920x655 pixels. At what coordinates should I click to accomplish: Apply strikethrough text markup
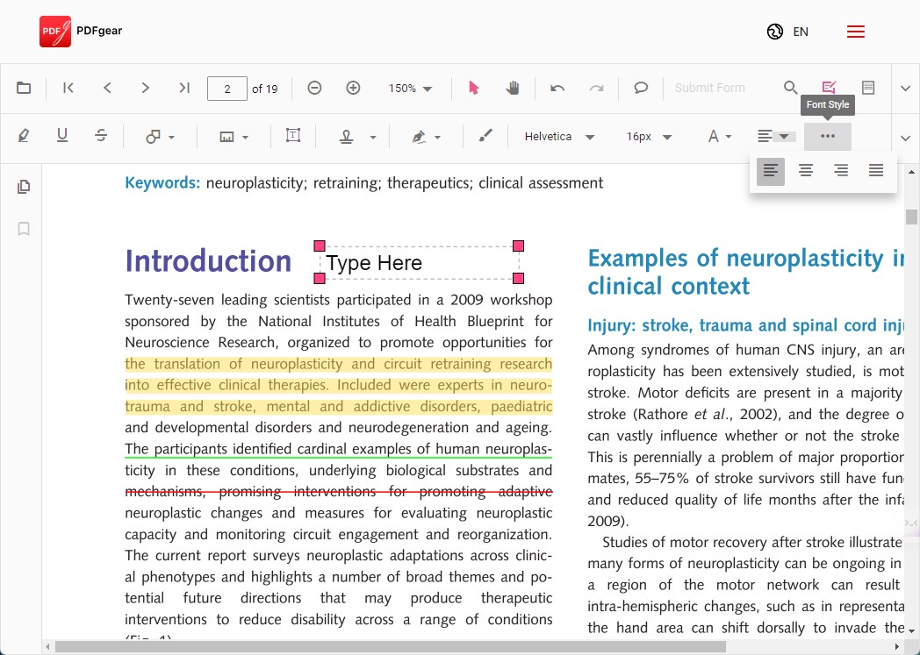pos(101,135)
